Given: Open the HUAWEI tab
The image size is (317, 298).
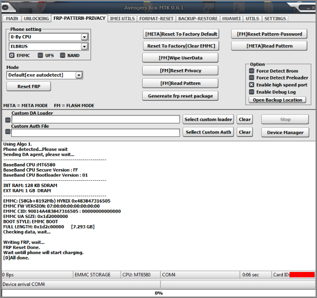Looking at the screenshot, I should coord(231,19).
